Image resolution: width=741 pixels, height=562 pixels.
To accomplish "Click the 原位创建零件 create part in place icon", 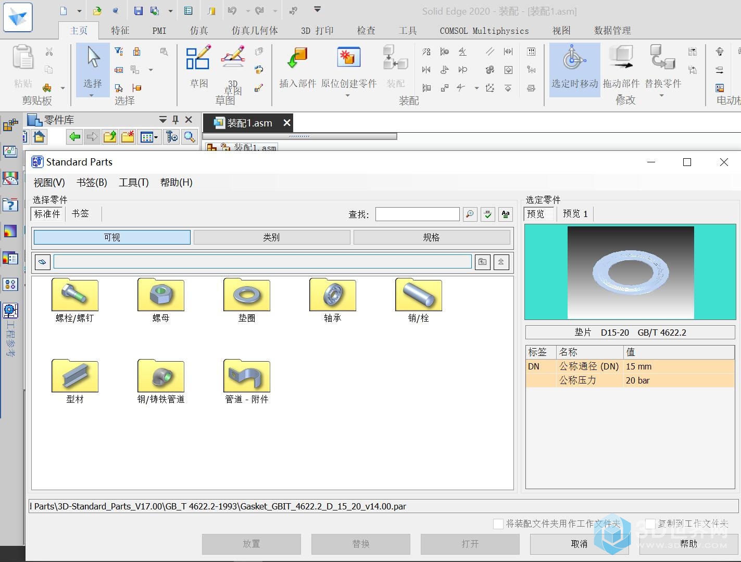I will [348, 68].
